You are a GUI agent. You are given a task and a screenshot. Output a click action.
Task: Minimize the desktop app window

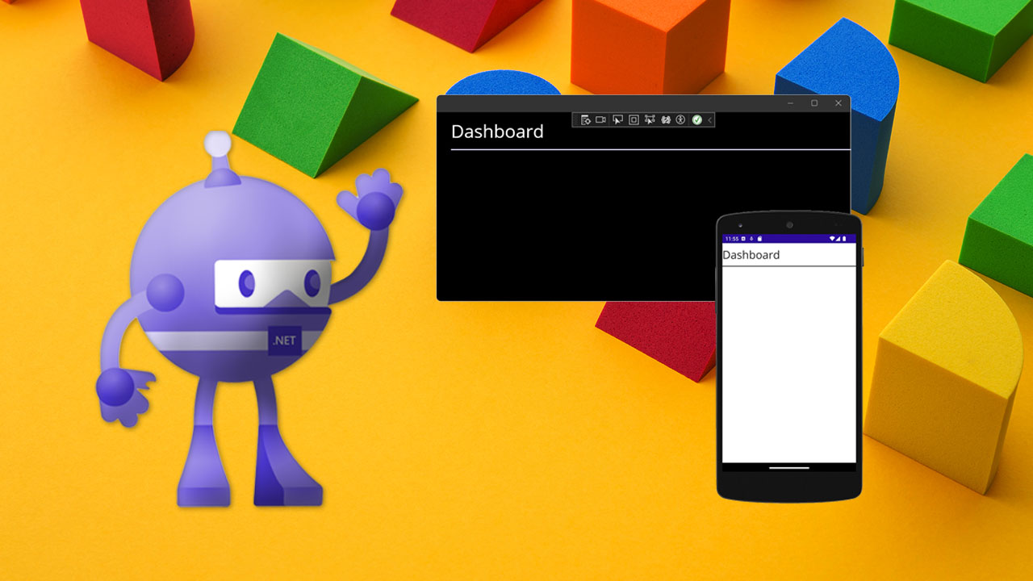point(790,103)
